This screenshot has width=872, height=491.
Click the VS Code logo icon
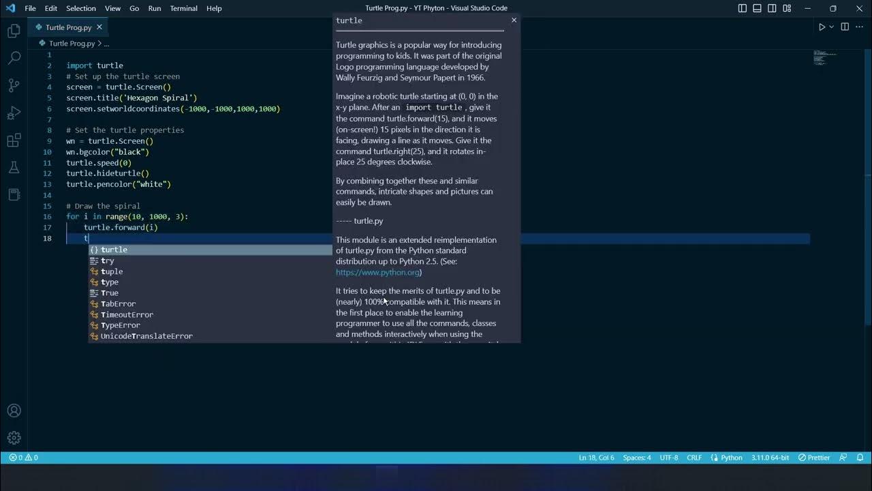10,8
